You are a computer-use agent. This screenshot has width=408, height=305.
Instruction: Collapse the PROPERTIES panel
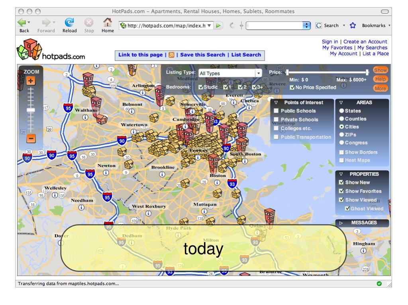pos(341,174)
